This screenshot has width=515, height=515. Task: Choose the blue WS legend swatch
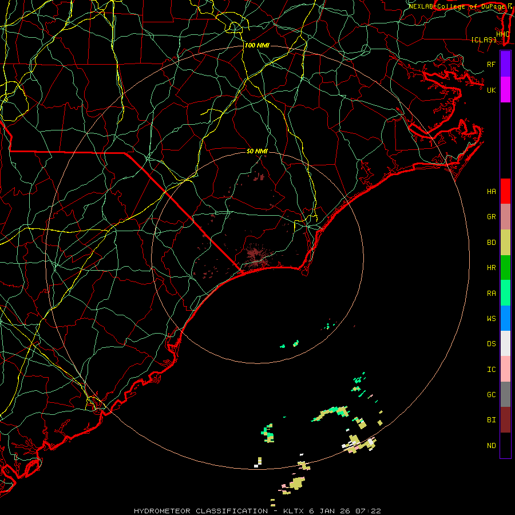(505, 318)
